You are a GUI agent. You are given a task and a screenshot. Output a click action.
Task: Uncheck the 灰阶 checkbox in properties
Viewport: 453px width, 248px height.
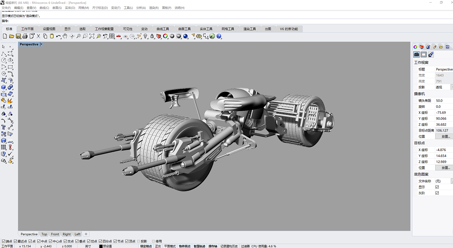[x=437, y=193]
